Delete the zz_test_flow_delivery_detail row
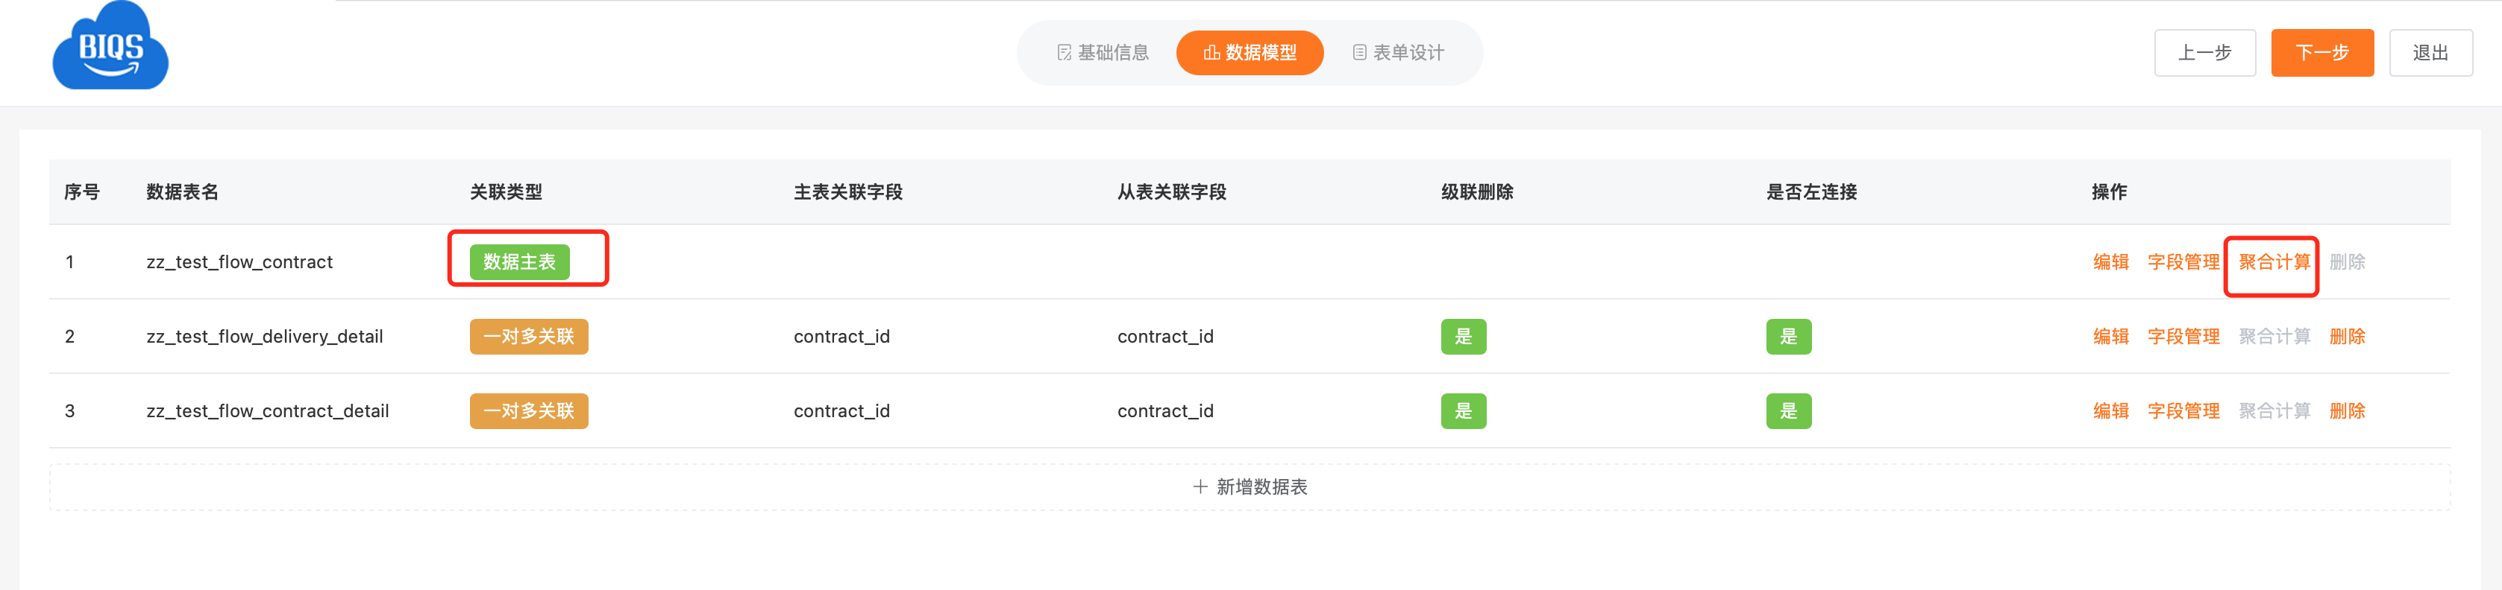 tap(2347, 337)
